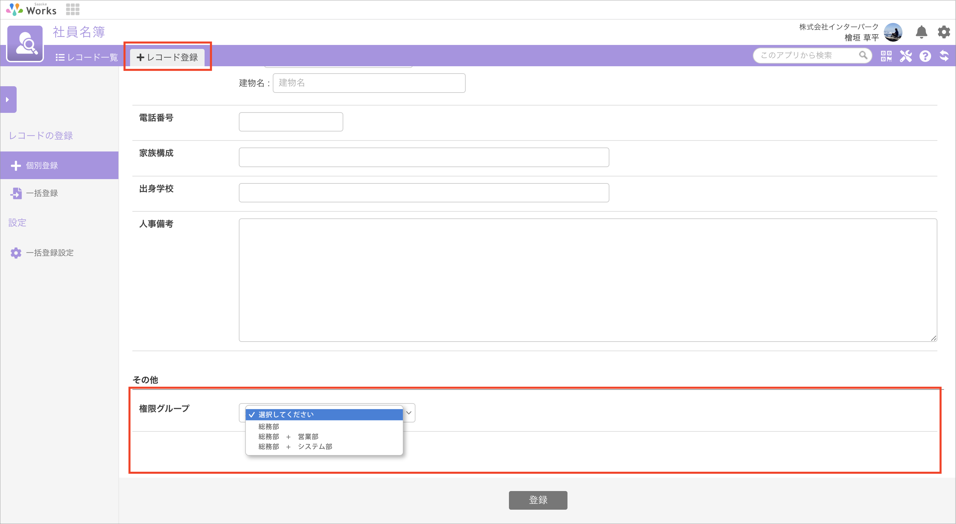Click the 人事備考 textarea resize handle

(x=933, y=338)
